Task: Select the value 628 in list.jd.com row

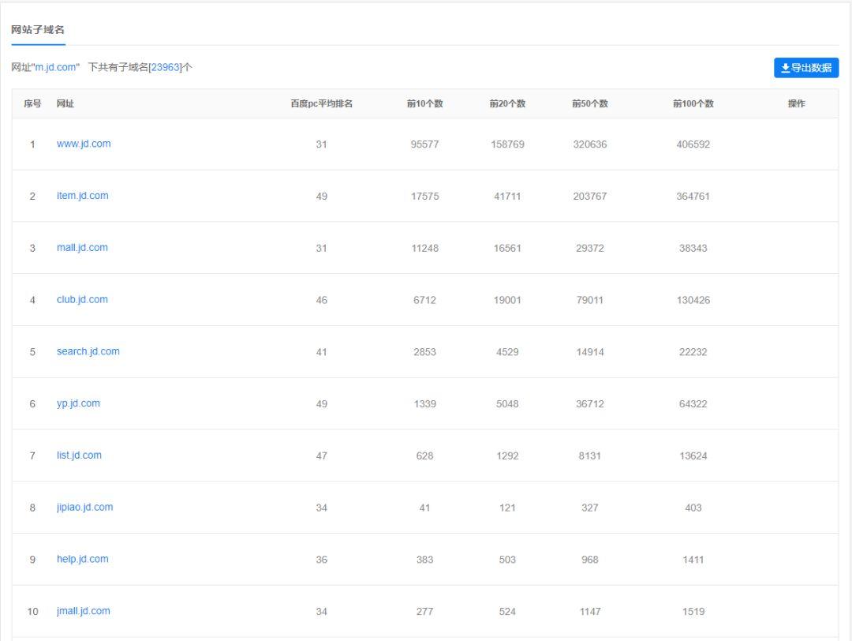Action: point(425,455)
